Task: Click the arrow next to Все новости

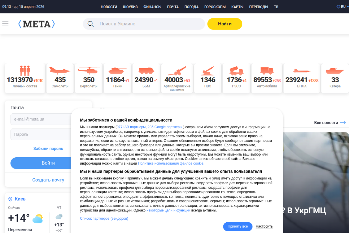Action: point(343,123)
